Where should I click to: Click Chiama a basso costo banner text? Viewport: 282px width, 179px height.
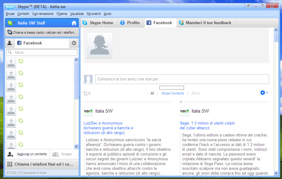(x=45, y=32)
